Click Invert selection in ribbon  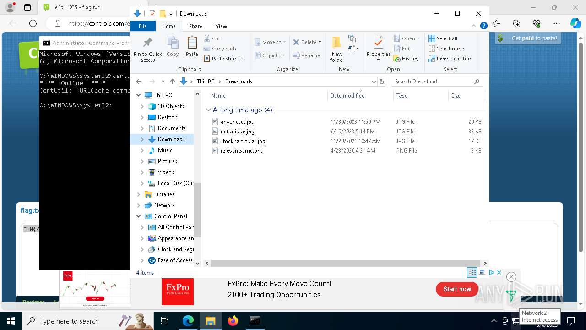[450, 59]
